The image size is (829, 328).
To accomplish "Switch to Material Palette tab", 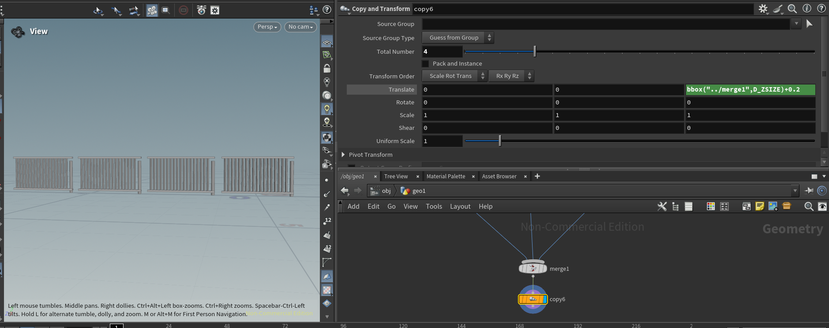I will click(446, 177).
